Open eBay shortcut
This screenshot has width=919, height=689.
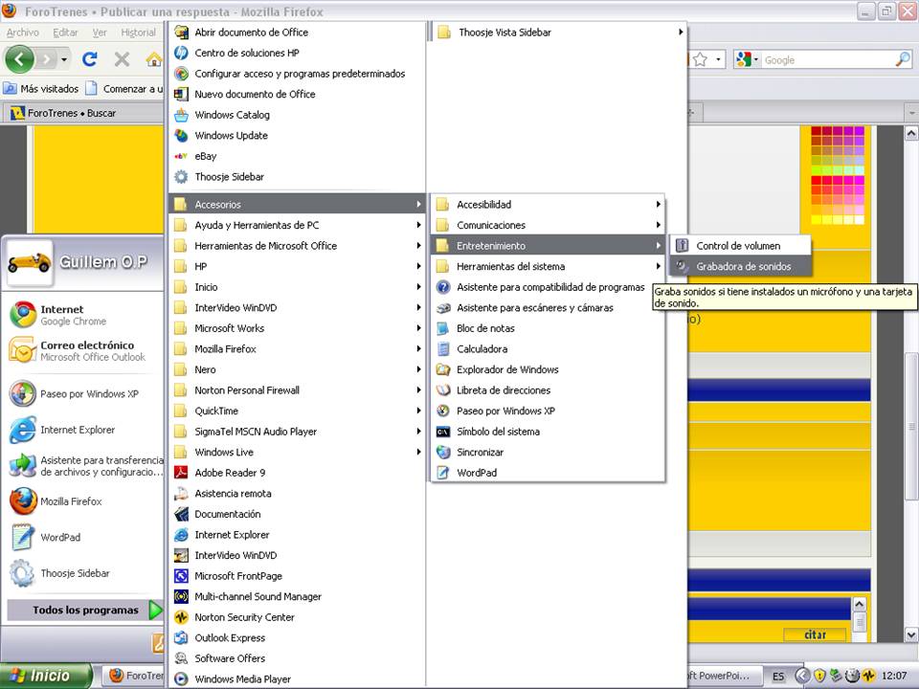click(x=298, y=156)
